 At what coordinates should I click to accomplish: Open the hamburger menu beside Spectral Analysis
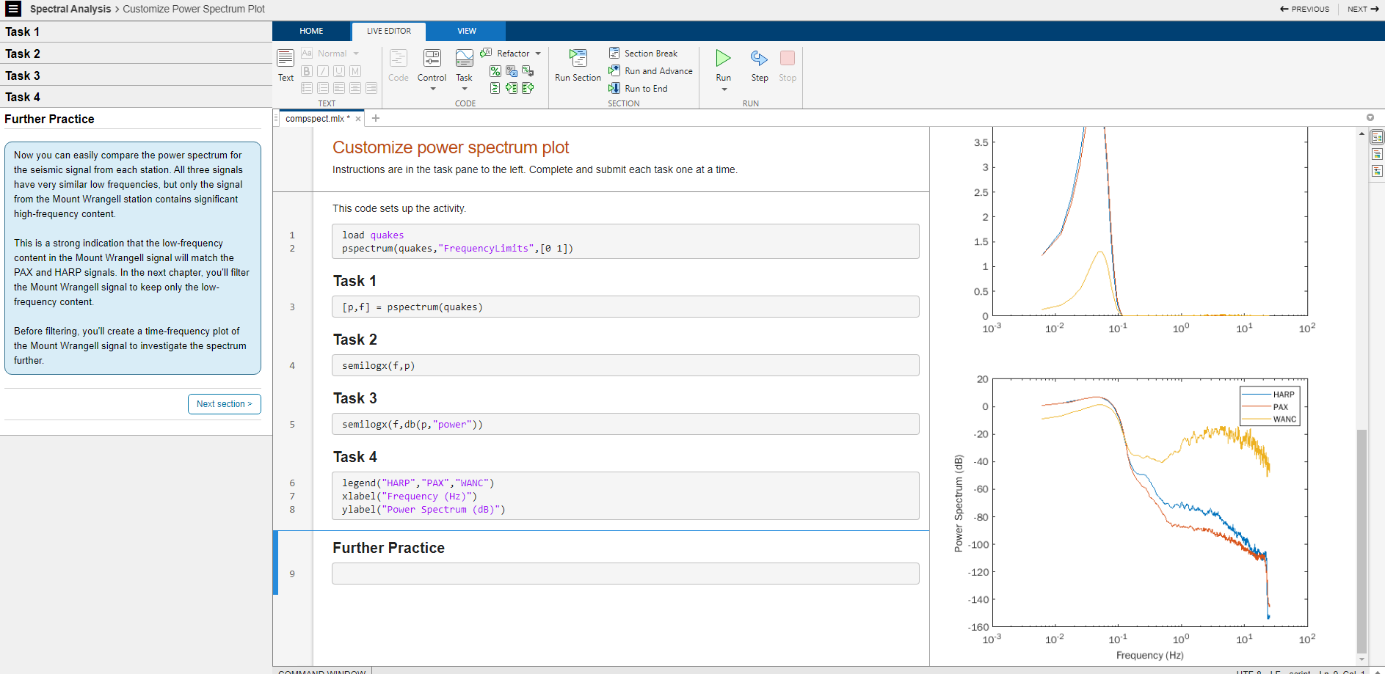[13, 9]
